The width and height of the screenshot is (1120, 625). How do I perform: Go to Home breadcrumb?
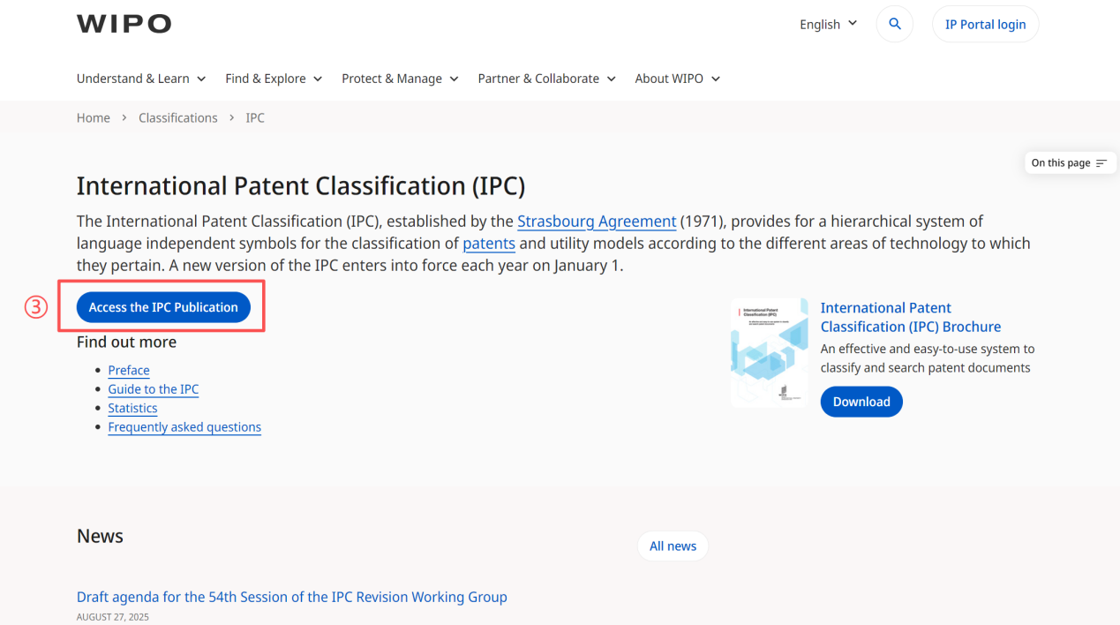(x=94, y=118)
